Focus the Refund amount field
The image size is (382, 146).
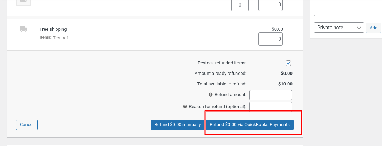[271, 95]
